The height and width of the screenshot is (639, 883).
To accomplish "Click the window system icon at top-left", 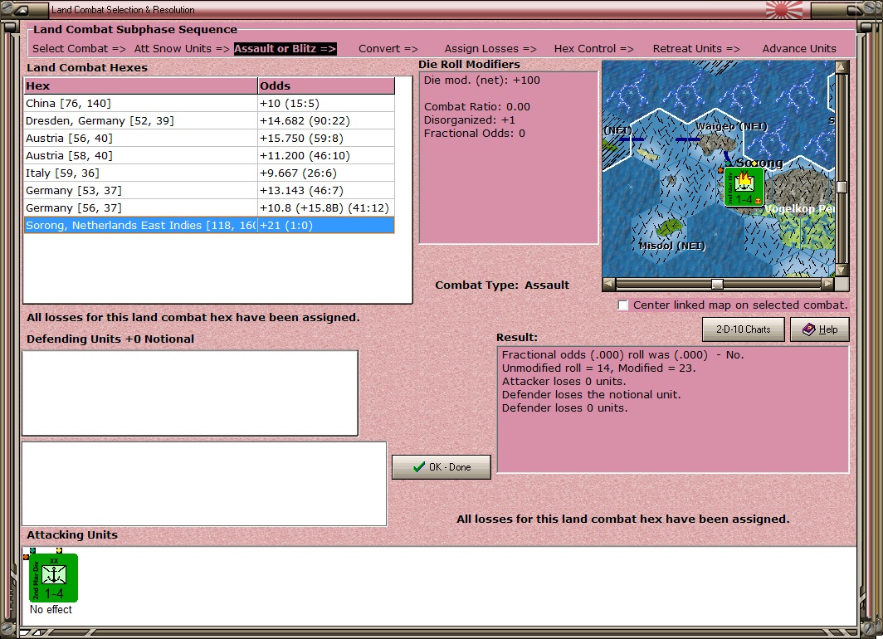I will click(21, 10).
